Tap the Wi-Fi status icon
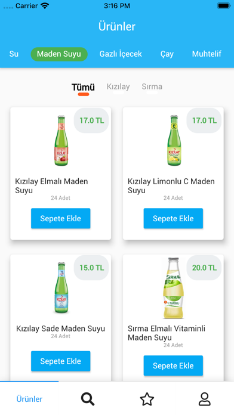The image size is (234, 415). point(45,6)
